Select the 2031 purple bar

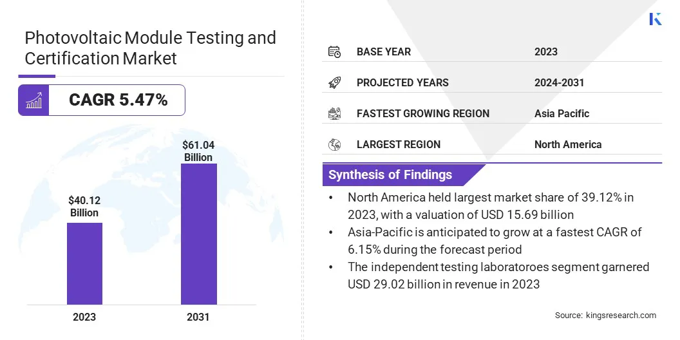click(x=198, y=234)
